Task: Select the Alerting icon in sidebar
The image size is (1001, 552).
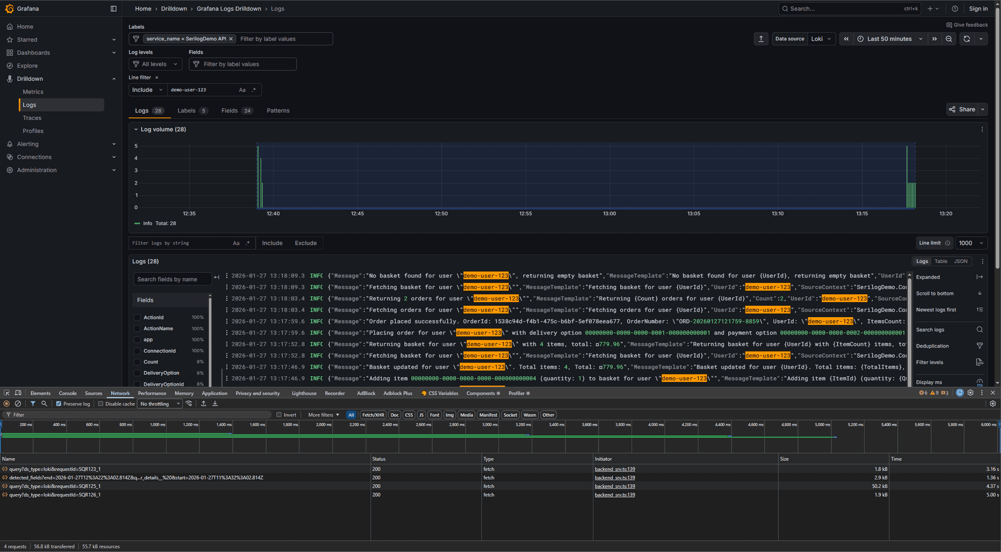Action: [x=9, y=144]
